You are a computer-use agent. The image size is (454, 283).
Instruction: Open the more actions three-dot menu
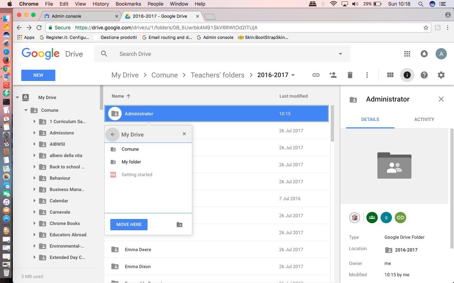367,75
